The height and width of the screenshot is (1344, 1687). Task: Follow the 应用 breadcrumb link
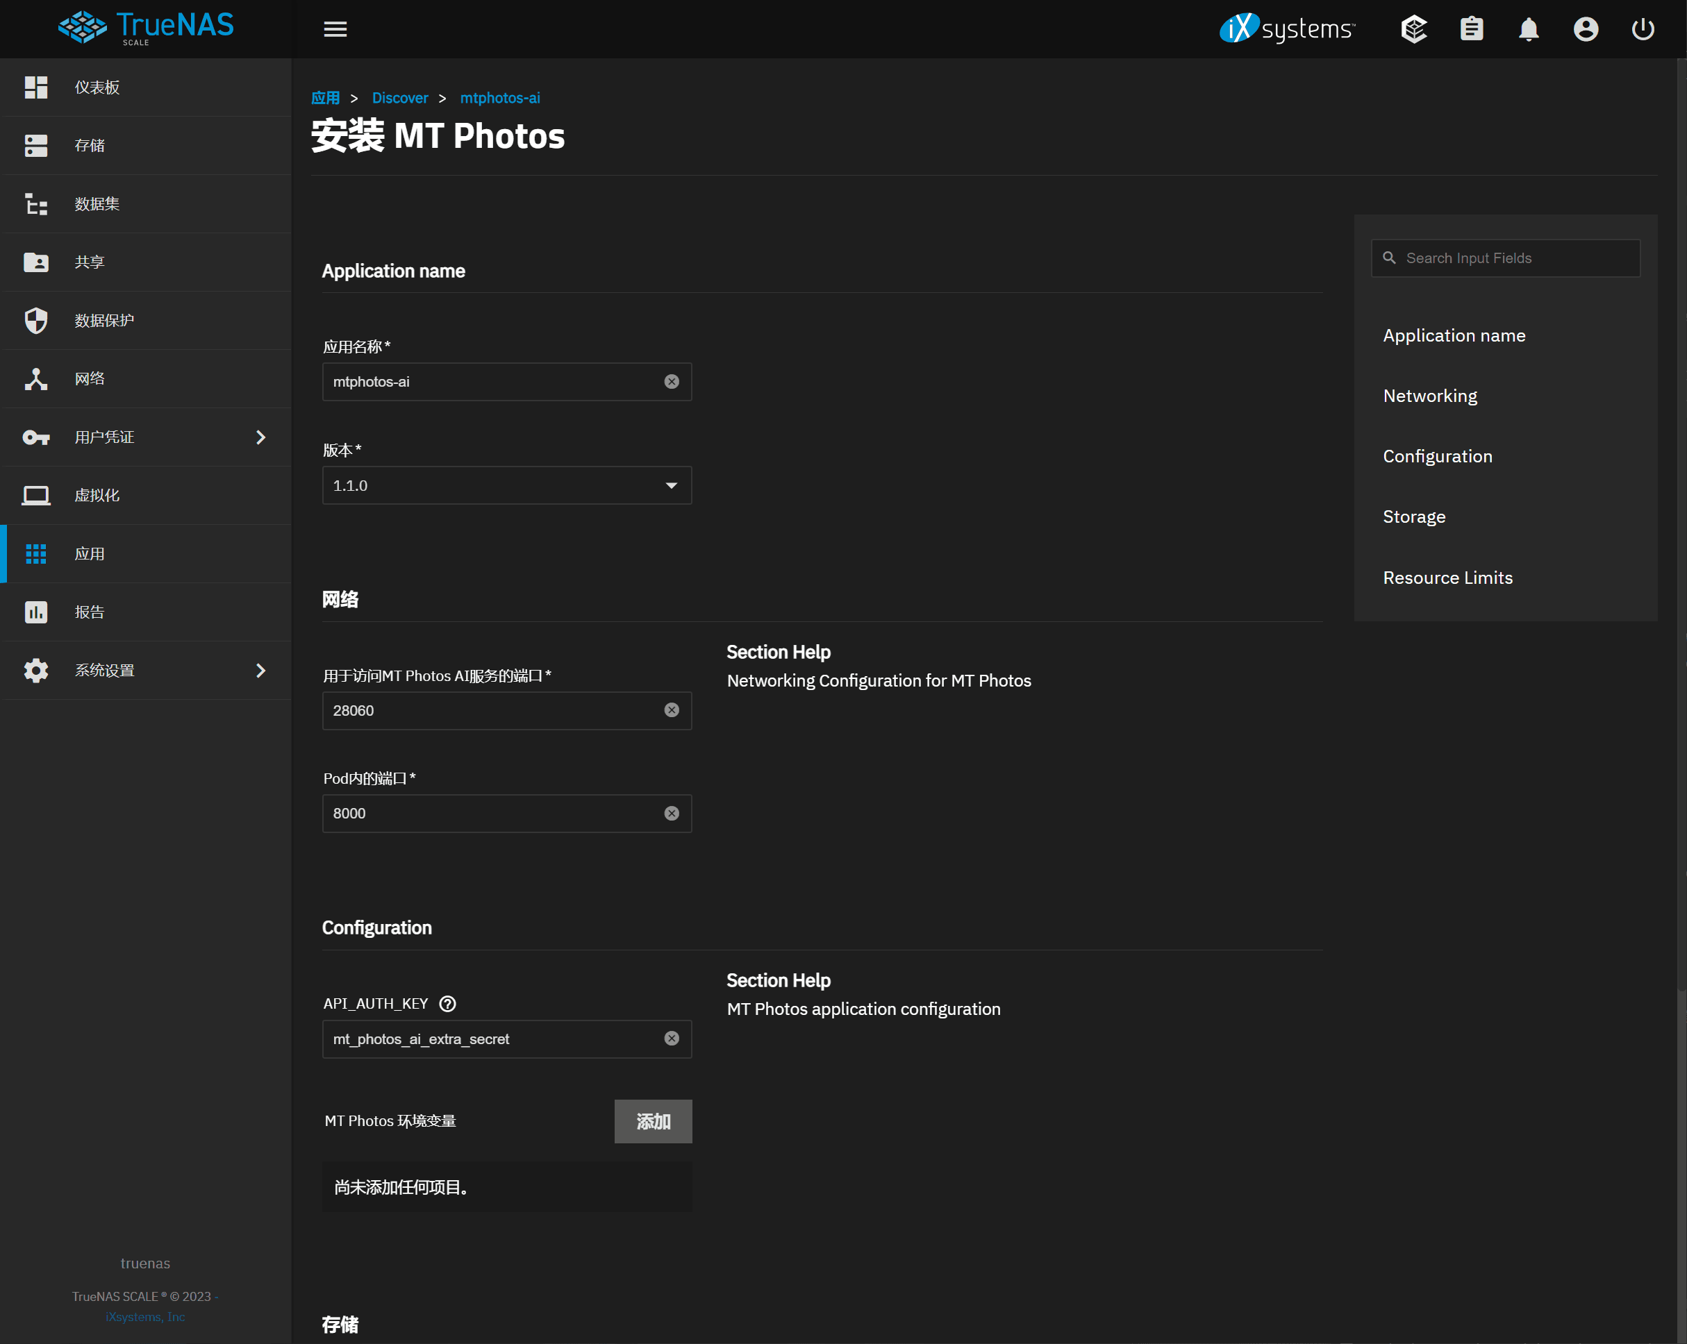[x=326, y=98]
